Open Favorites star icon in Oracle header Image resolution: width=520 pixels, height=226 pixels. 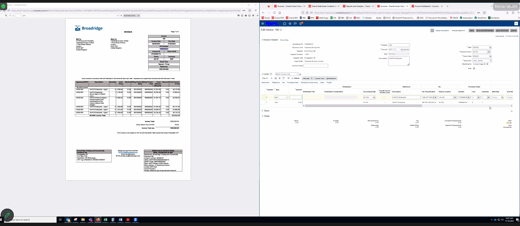click(x=290, y=24)
